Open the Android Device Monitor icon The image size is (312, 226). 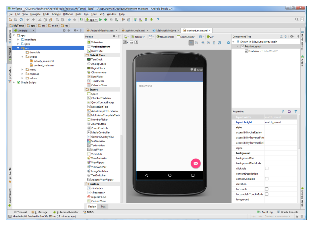click(151, 20)
